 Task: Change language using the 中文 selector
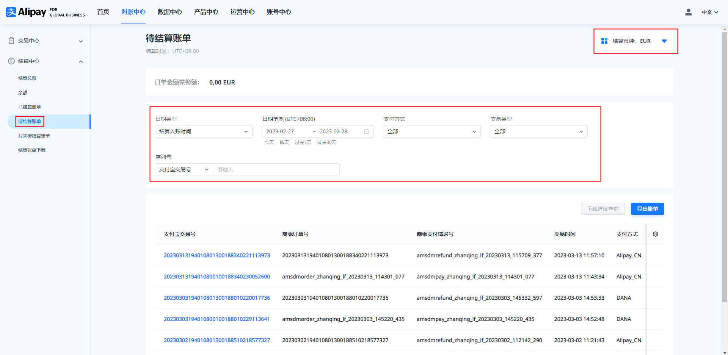coord(709,12)
